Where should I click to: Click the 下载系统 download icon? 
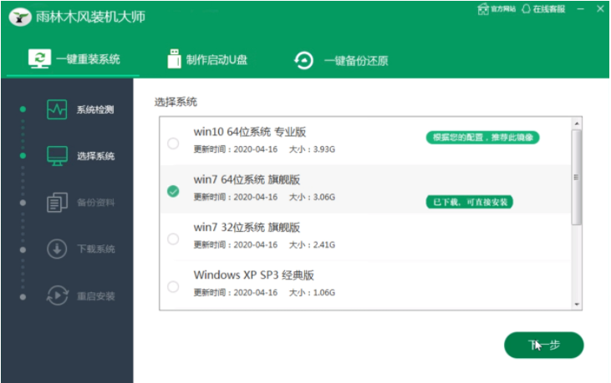pos(57,249)
